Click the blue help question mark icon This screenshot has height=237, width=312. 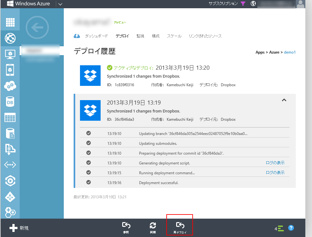tap(291, 228)
